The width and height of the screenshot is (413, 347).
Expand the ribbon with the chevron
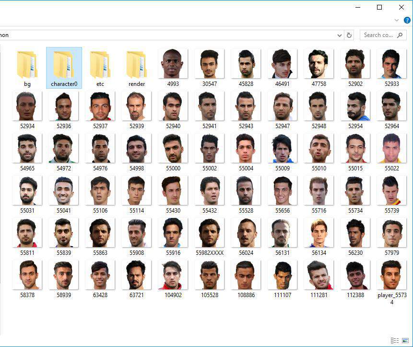[397, 20]
